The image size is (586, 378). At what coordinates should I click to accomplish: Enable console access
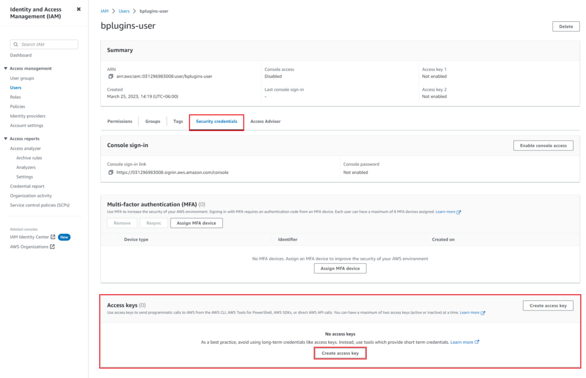543,145
